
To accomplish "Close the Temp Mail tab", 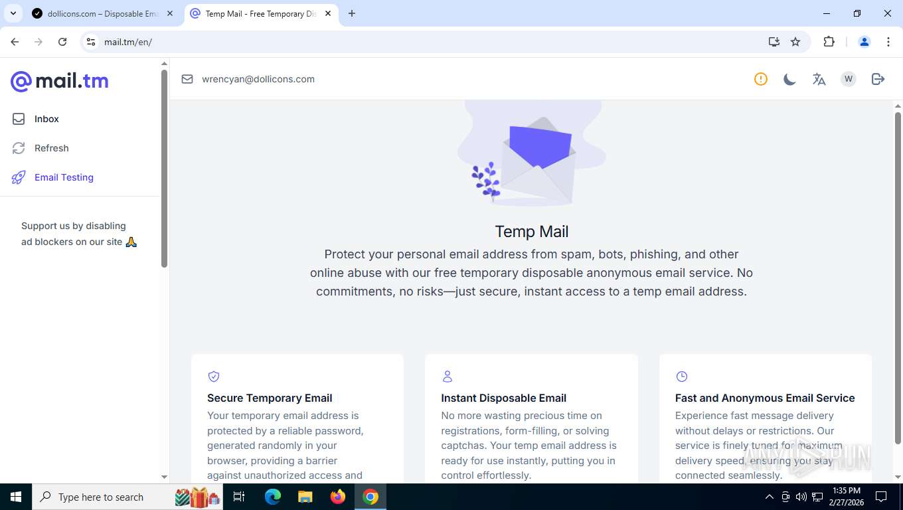I will coord(328,13).
